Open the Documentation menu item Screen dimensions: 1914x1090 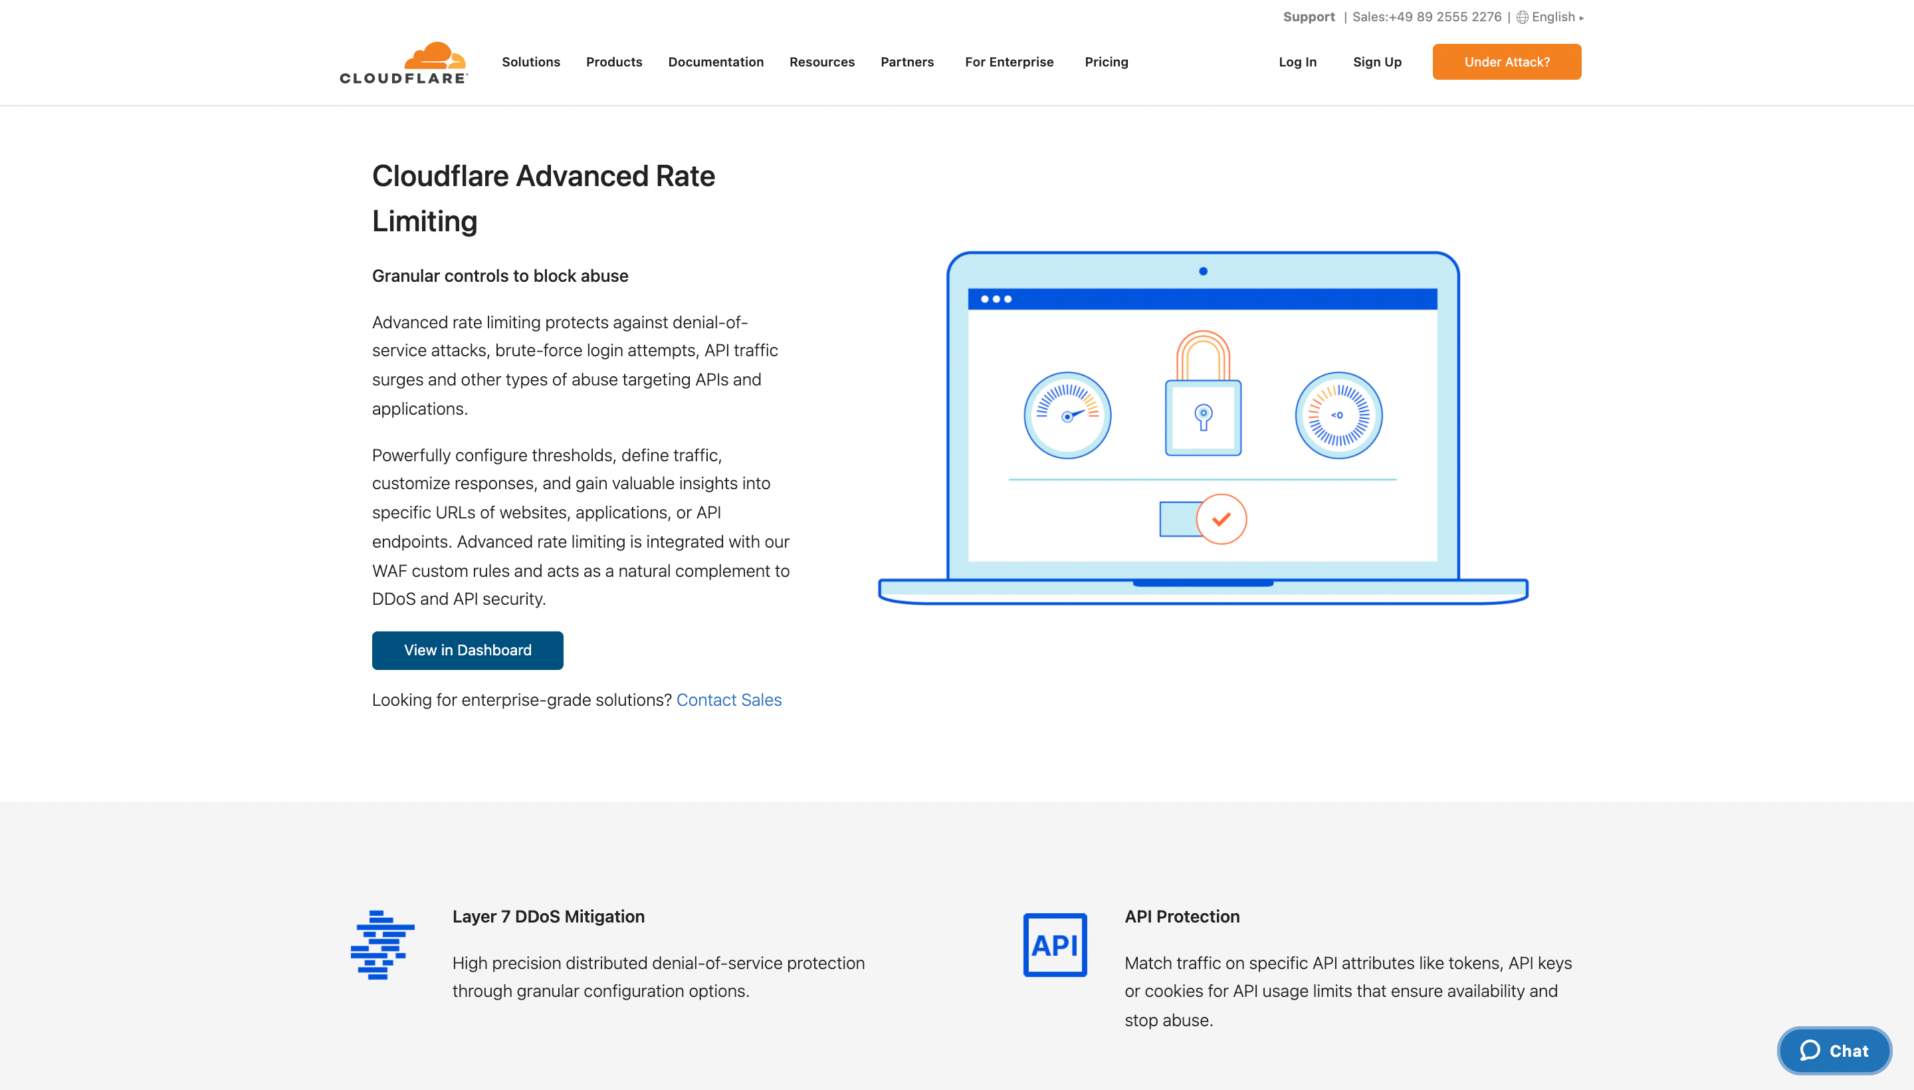click(x=716, y=62)
